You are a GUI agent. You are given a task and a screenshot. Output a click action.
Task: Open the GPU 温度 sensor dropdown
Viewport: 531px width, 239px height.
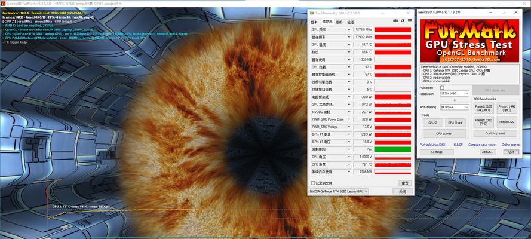click(349, 45)
